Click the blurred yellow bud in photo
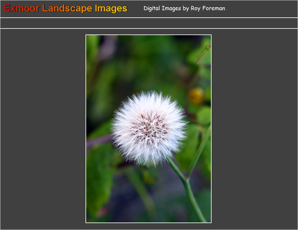 tap(196, 96)
